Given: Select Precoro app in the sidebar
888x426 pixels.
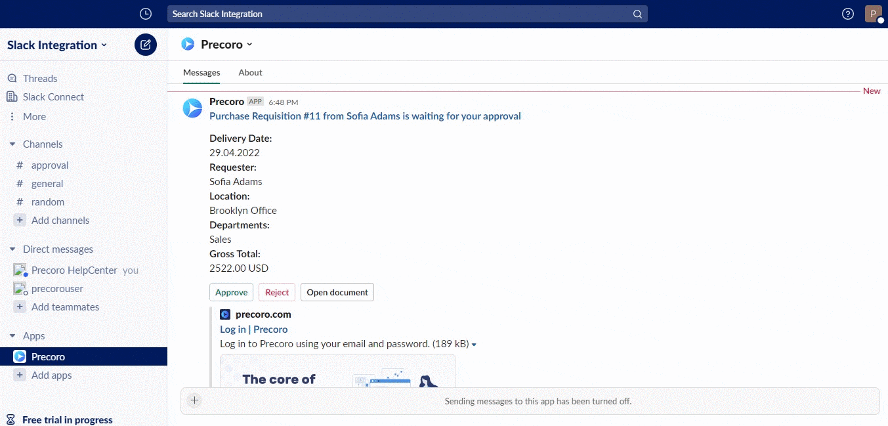Looking at the screenshot, I should 83,357.
